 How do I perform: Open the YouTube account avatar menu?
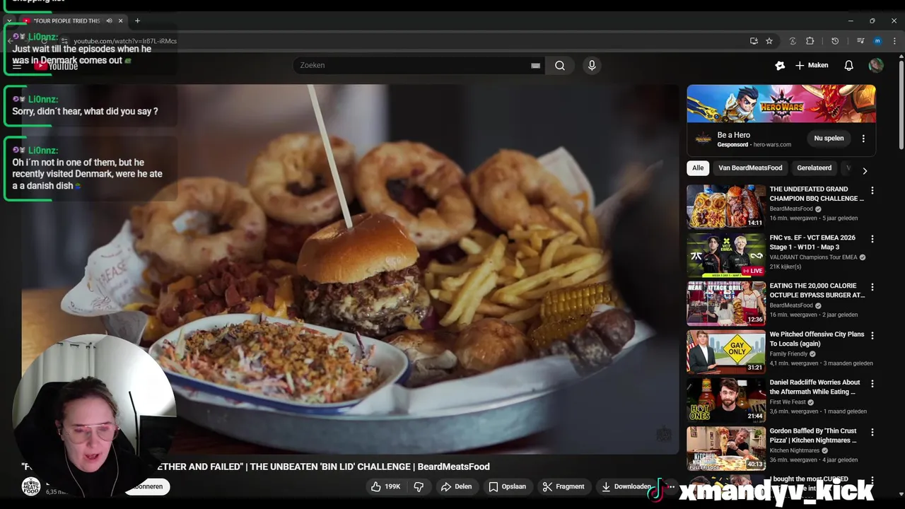tap(876, 65)
